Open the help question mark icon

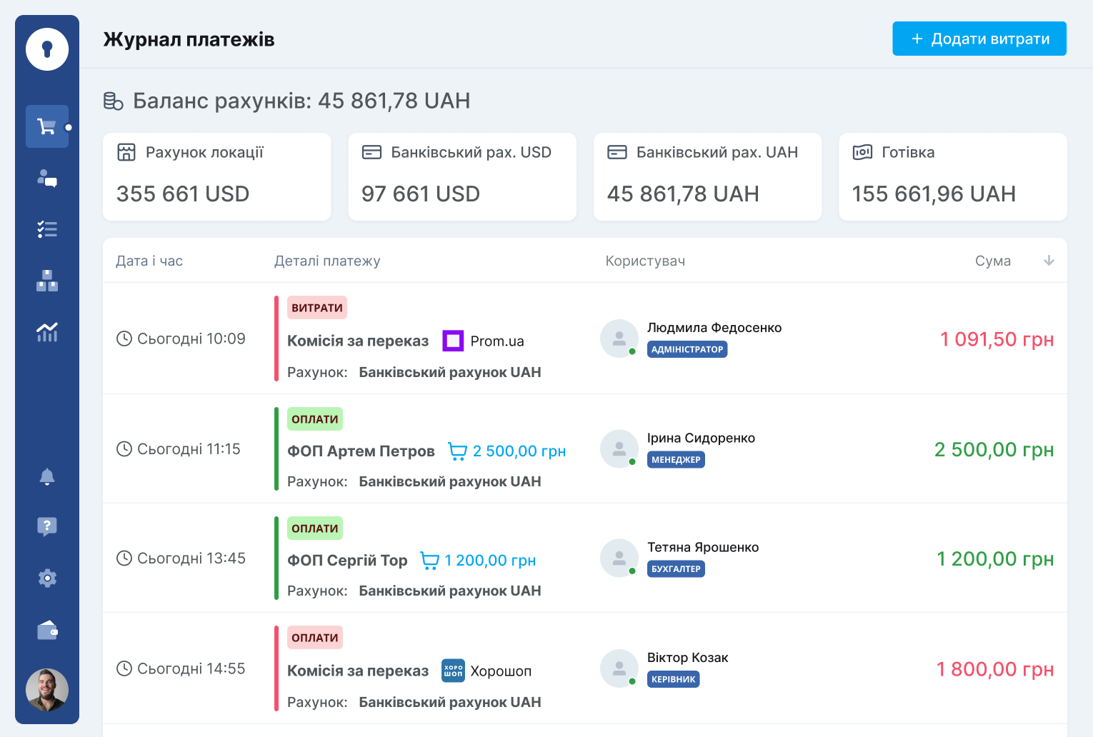coord(47,527)
